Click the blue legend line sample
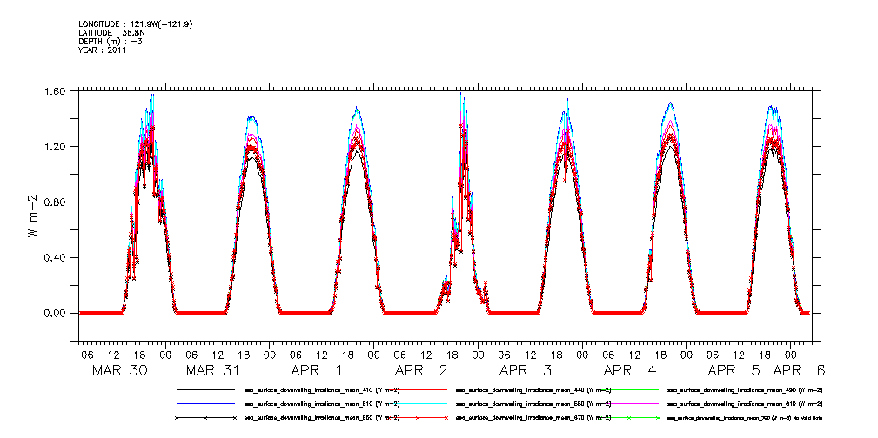Image resolution: width=878 pixels, height=438 pixels. [205, 403]
